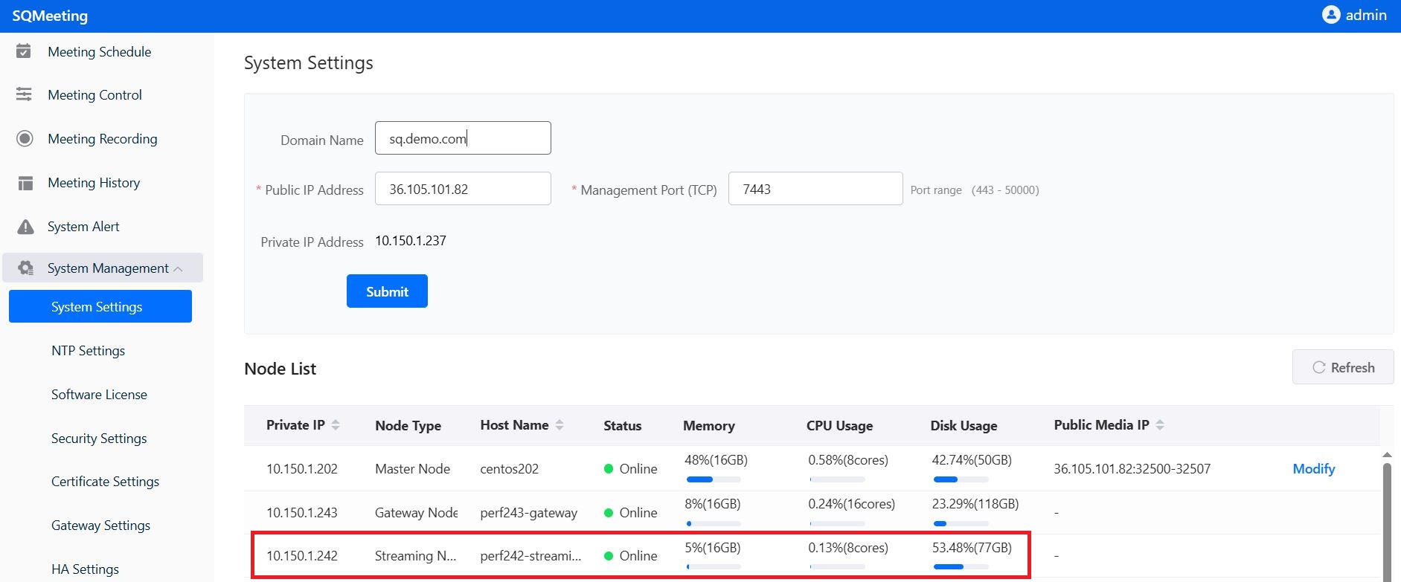Open Gateway Settings
Viewport: 1401px width, 582px height.
[100, 525]
